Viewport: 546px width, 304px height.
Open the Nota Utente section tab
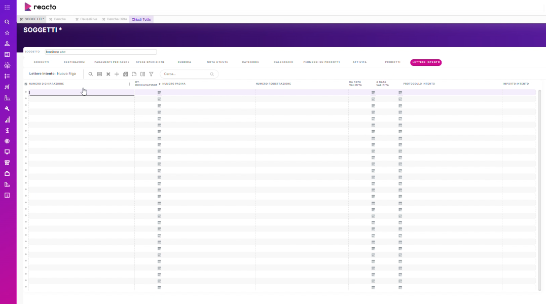click(217, 62)
